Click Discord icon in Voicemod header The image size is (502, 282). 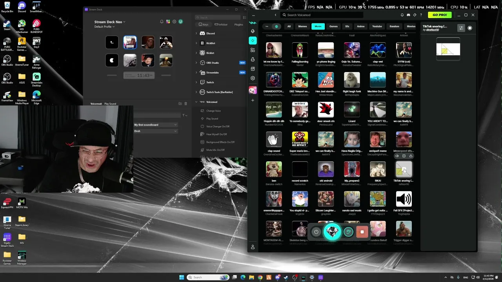pos(408,15)
